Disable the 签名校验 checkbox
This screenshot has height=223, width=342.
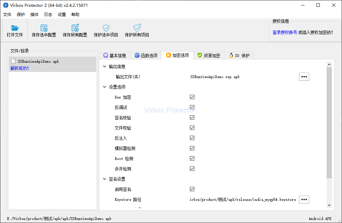[x=192, y=118]
